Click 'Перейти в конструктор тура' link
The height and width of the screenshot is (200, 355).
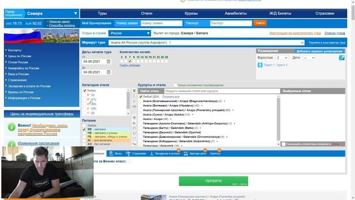(x=327, y=43)
